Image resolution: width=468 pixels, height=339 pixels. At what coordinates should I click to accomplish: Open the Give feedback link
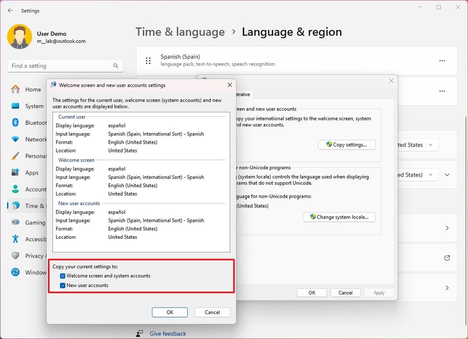167,333
